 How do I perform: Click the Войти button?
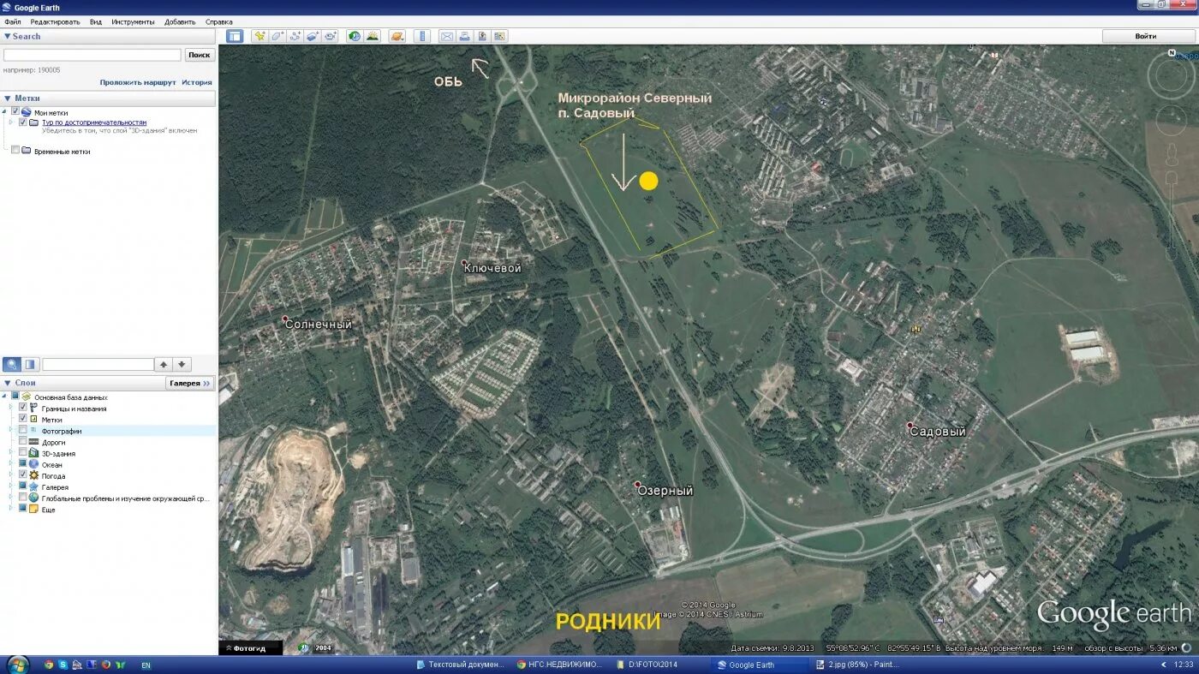pyautogui.click(x=1146, y=36)
